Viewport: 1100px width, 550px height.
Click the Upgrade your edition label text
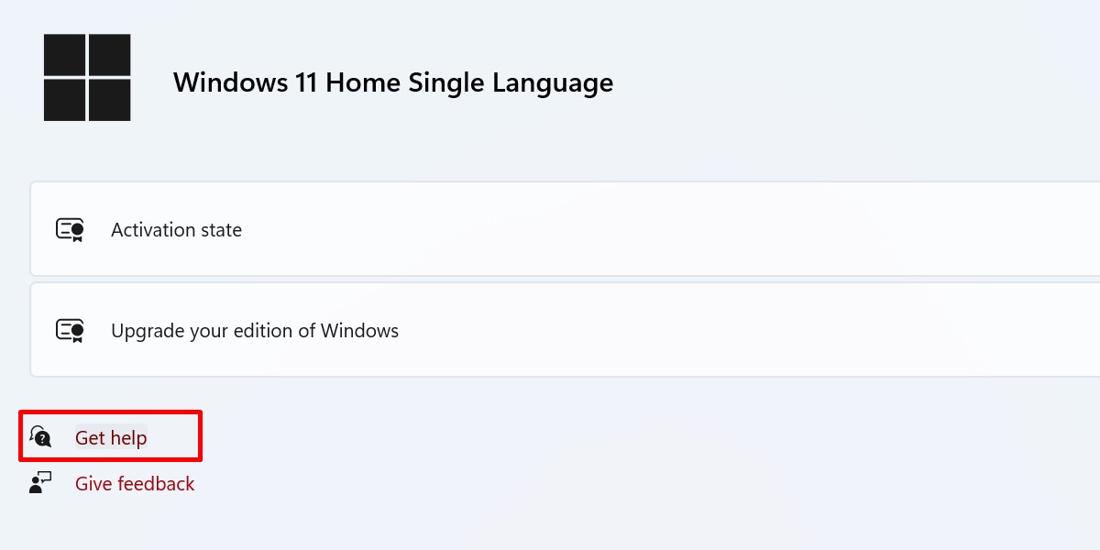[254, 331]
